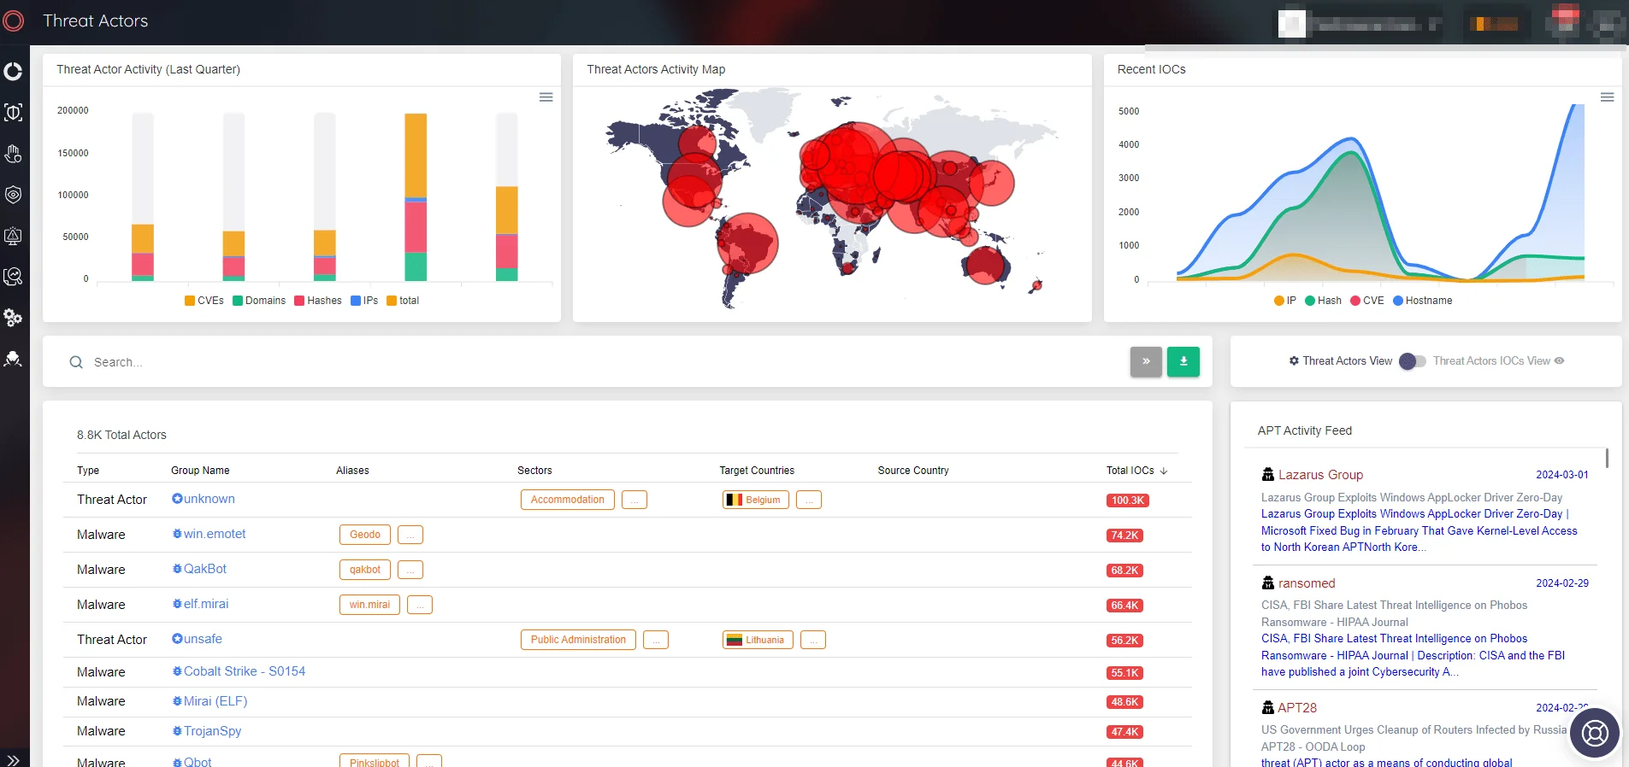Click the gear icon beside Threat Actors View
Image resolution: width=1629 pixels, height=767 pixels.
1294,361
